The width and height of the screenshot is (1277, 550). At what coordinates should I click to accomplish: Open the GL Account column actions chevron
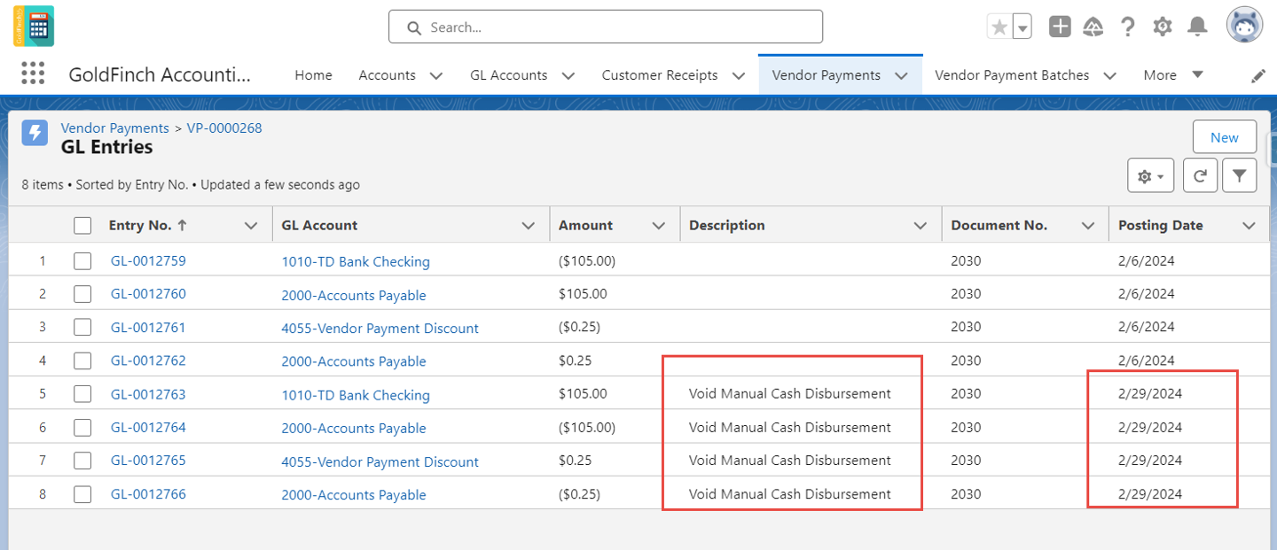[x=529, y=226]
